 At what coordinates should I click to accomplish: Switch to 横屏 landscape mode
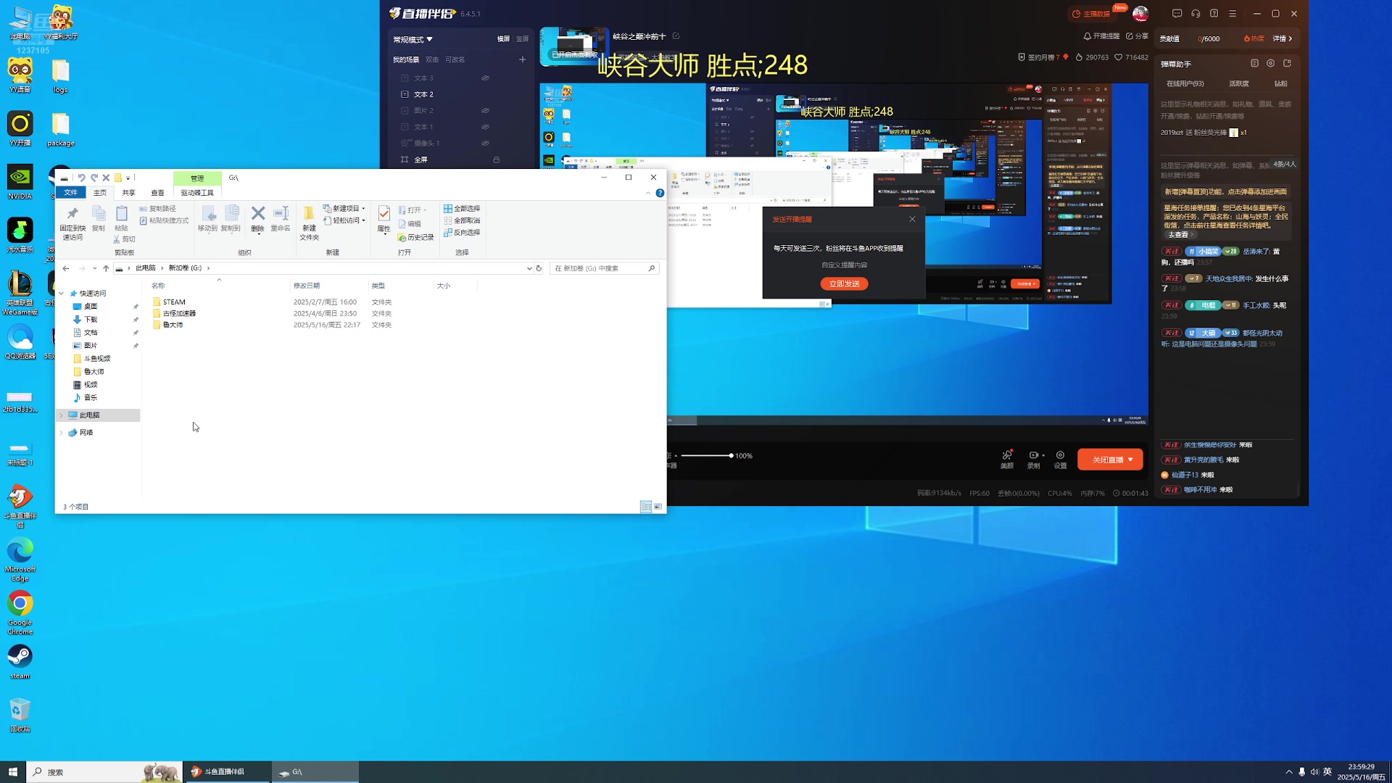(503, 39)
